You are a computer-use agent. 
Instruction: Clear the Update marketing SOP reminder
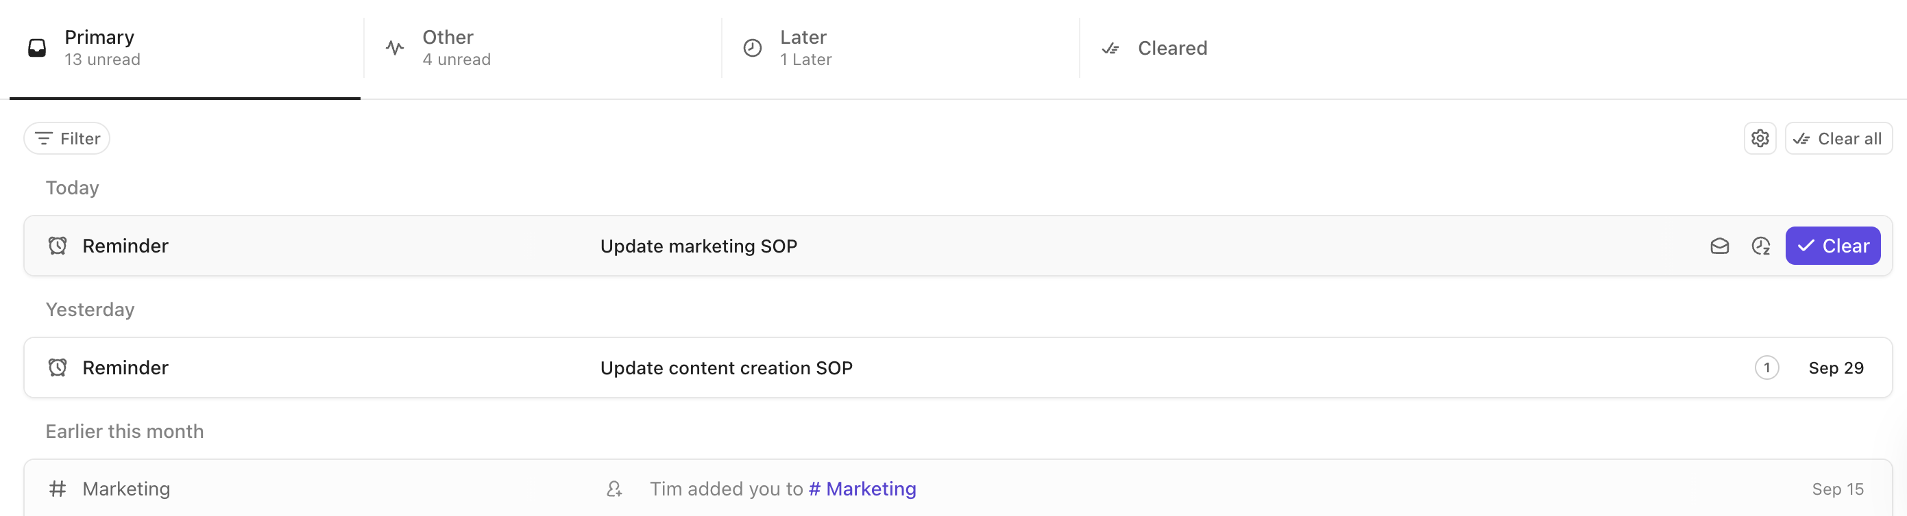1833,246
